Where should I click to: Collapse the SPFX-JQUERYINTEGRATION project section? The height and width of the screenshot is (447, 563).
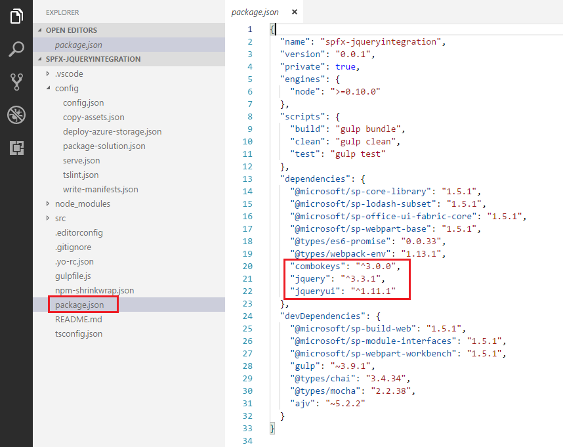pyautogui.click(x=93, y=59)
